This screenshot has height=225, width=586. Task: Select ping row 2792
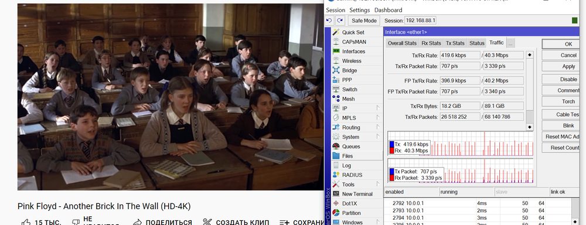pos(478,203)
